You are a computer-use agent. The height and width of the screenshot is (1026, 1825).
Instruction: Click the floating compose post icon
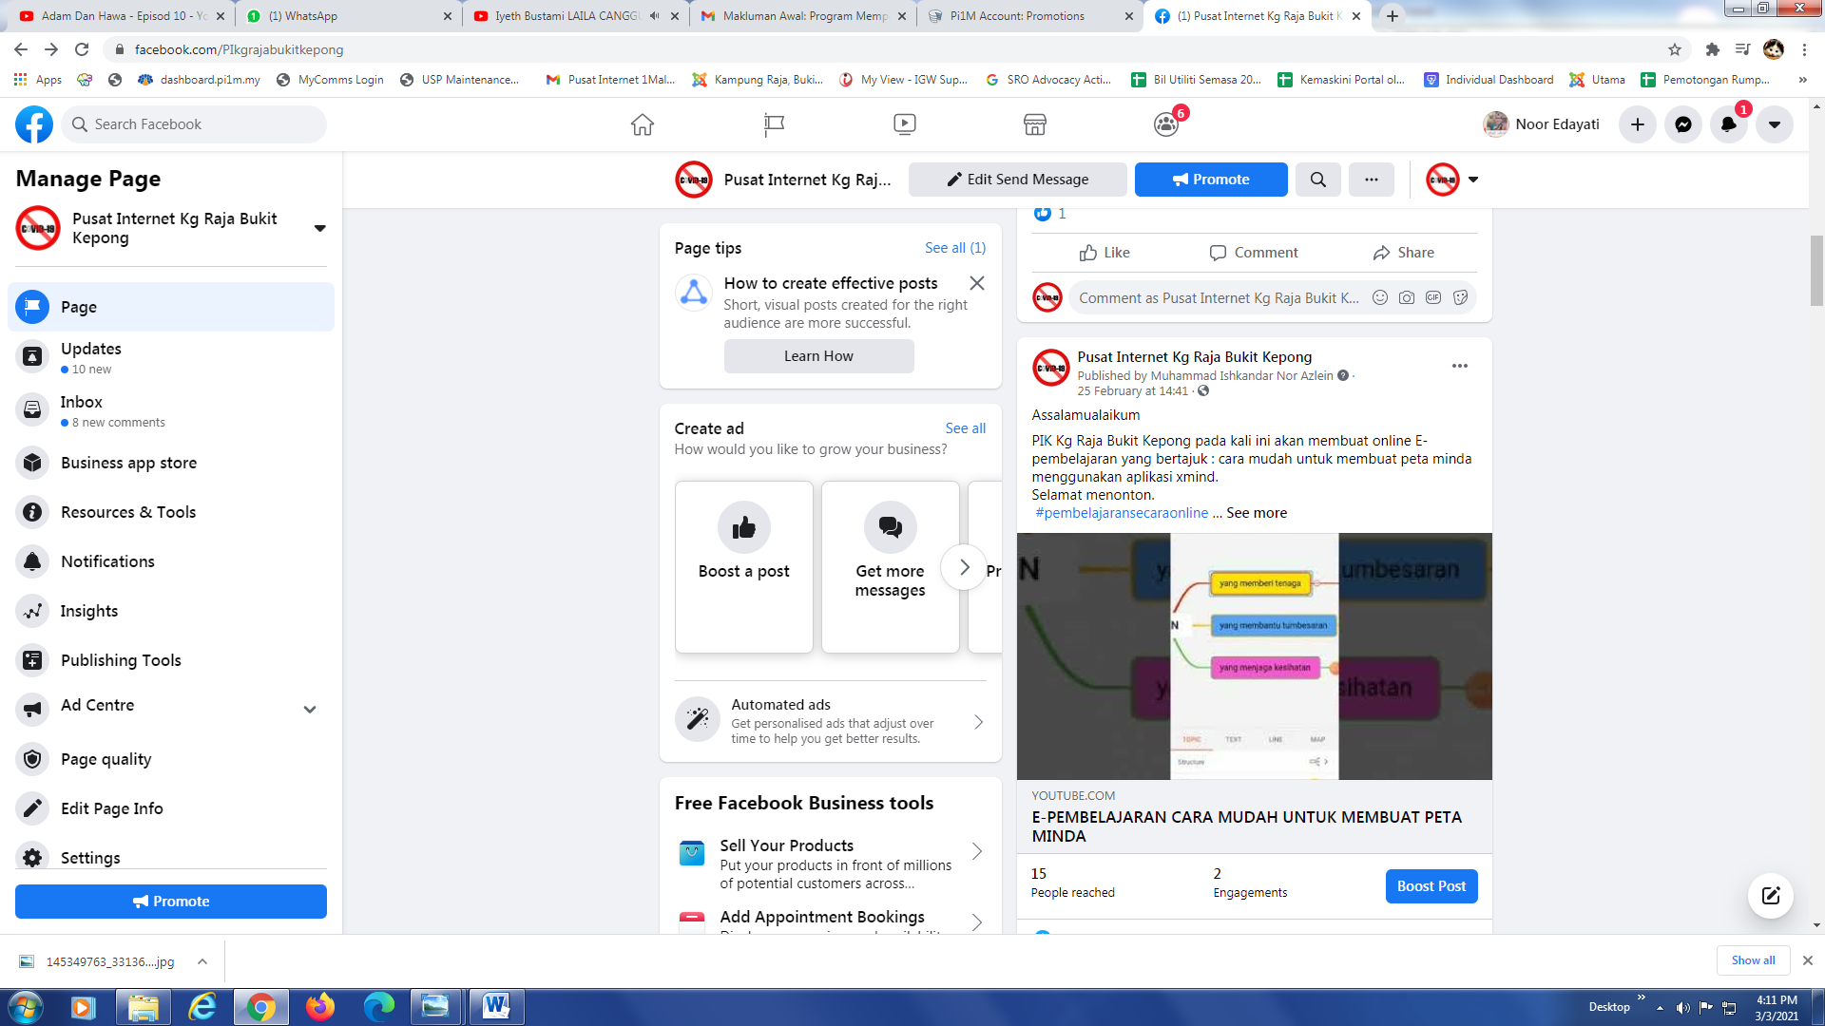tap(1770, 895)
